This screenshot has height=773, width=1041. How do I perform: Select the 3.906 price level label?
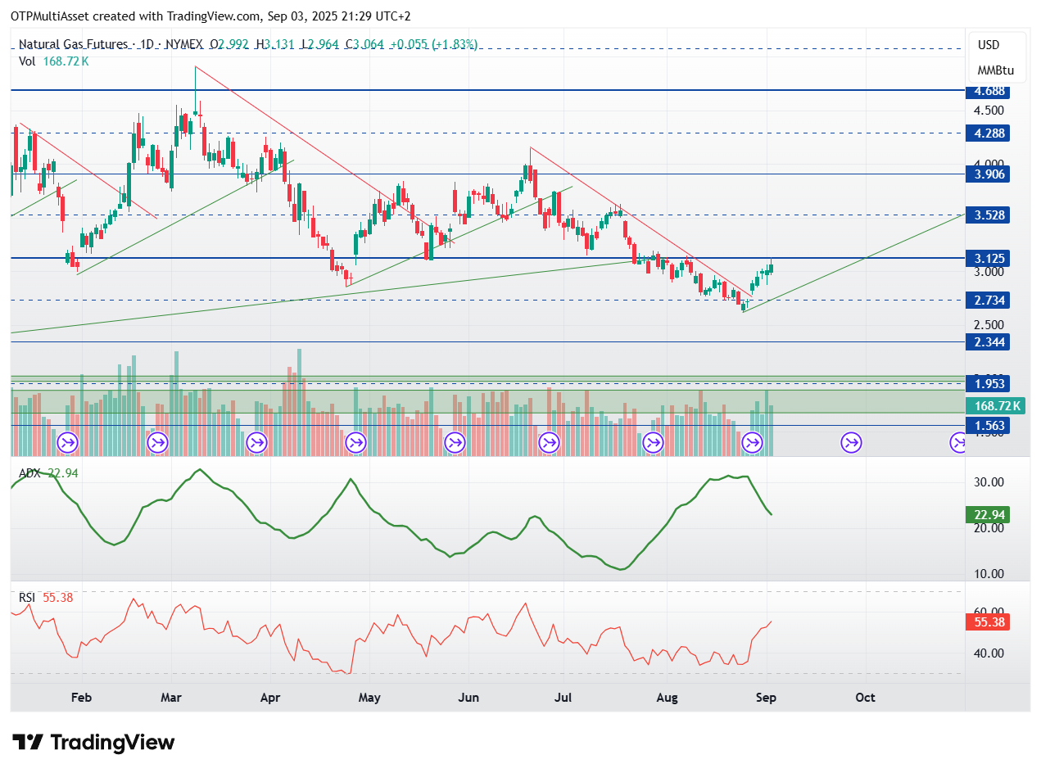point(987,174)
